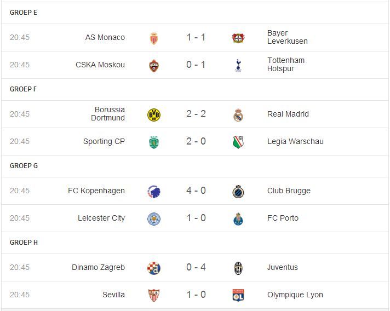This screenshot has width=390, height=311.
Task: Click the Juventus team name
Action: (283, 268)
